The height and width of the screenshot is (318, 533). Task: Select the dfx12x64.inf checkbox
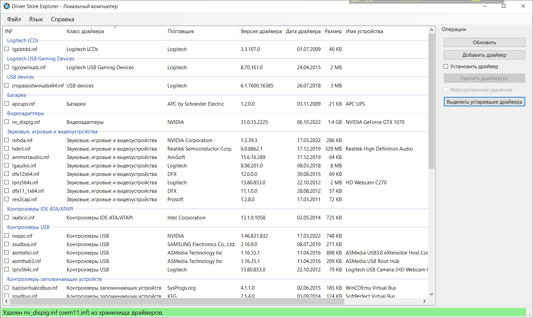pyautogui.click(x=7, y=174)
